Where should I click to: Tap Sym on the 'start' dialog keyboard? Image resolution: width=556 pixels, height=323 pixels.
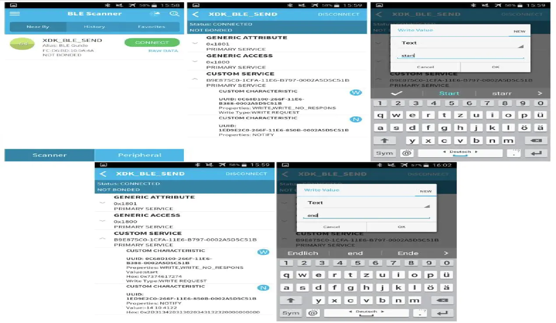tap(385, 153)
